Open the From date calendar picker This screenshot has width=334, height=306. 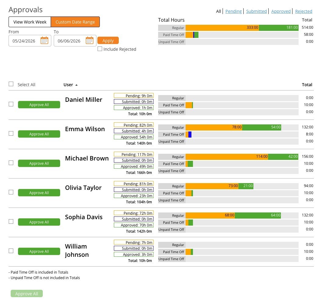tap(44, 40)
